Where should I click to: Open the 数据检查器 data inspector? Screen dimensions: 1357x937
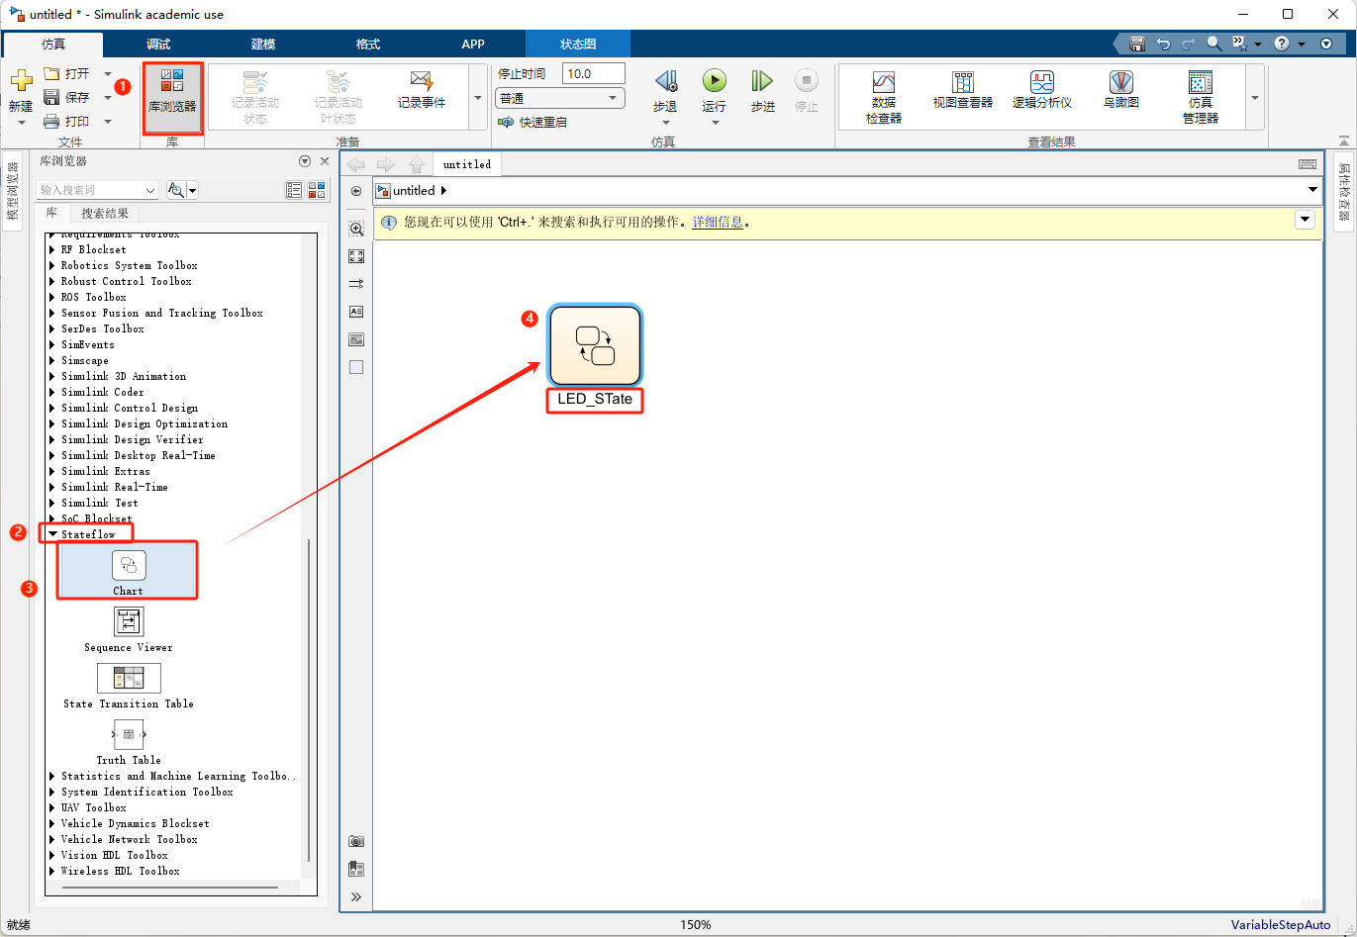pyautogui.click(x=884, y=97)
